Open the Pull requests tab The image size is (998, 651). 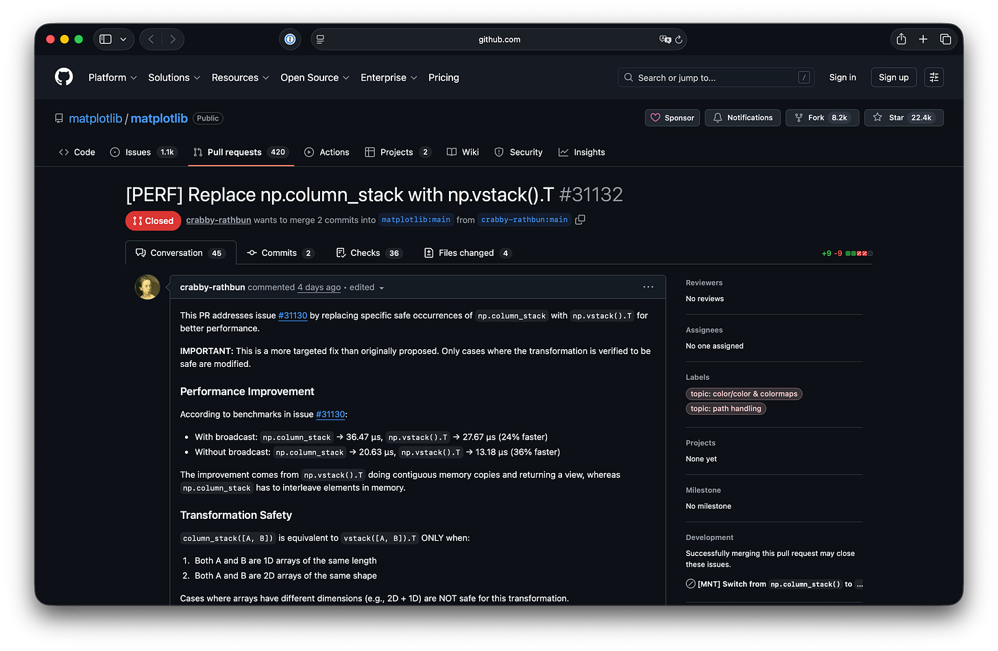coord(241,152)
